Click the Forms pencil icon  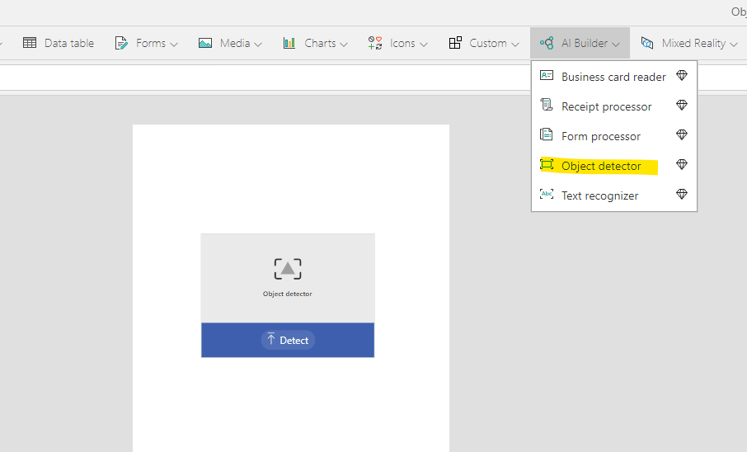pyautogui.click(x=121, y=43)
